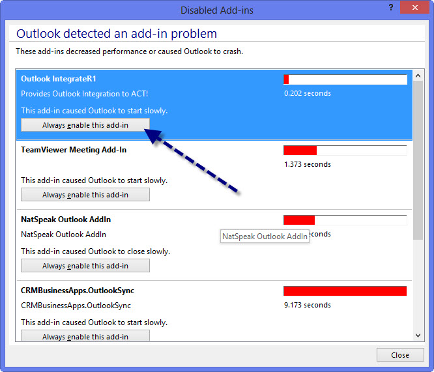Image resolution: width=434 pixels, height=372 pixels.
Task: Click IntegrateR1 'caused Outlook to start slowly' text
Action: tap(94, 111)
